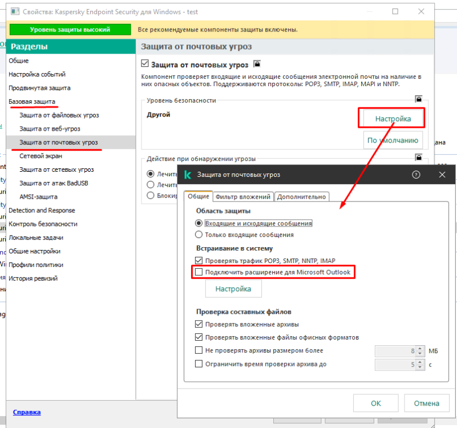
Task: Open the Настройка событий section
Action: pos(37,74)
